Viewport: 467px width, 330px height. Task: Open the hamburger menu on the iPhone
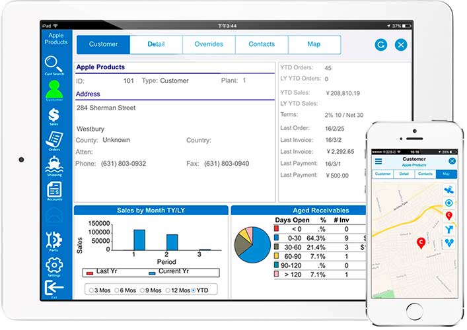tap(378, 161)
